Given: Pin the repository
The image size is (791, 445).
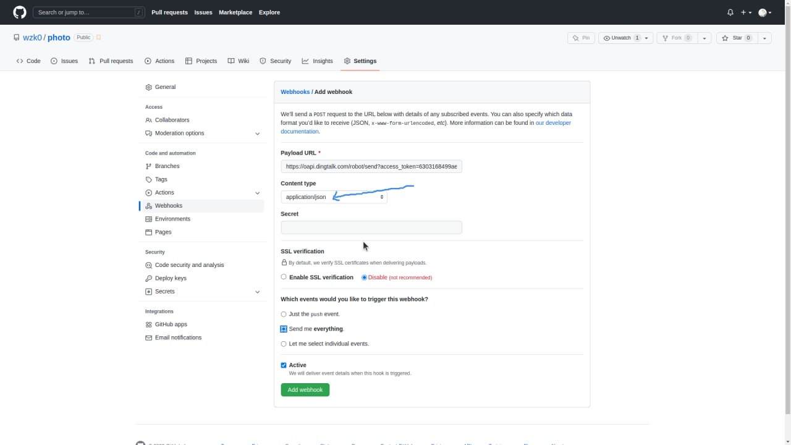Looking at the screenshot, I should (581, 38).
